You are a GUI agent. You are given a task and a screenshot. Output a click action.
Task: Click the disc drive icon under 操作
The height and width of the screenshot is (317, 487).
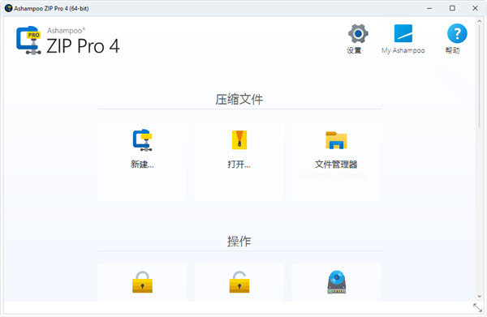point(336,282)
